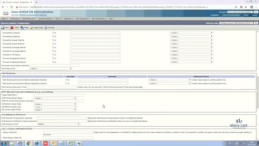Viewport: 259px width, 146px height.
Task: Click the Logout link
Action: point(255,15)
